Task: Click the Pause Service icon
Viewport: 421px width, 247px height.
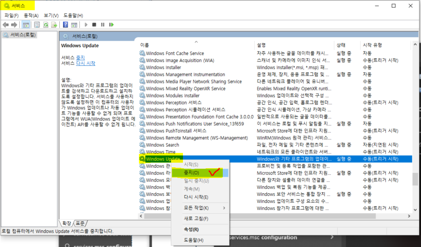Action: click(102, 25)
